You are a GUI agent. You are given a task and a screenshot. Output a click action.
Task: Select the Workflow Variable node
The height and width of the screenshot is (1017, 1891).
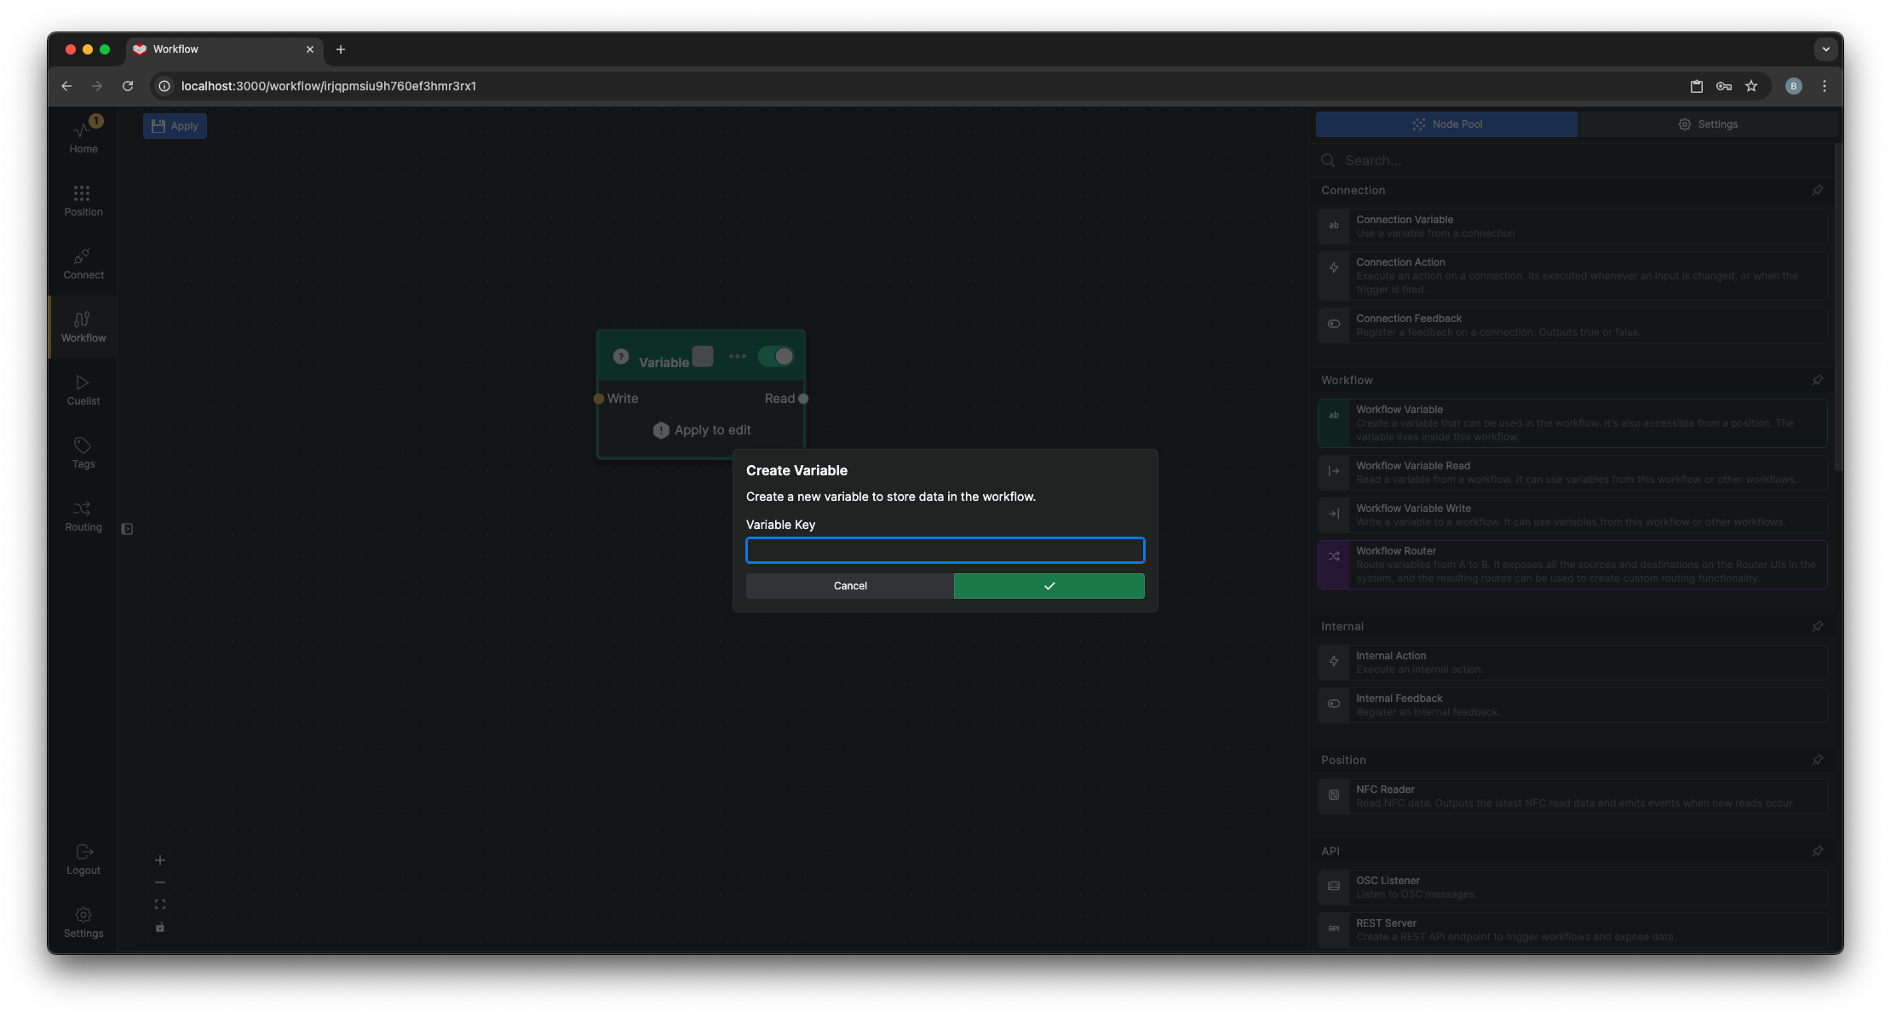1572,423
